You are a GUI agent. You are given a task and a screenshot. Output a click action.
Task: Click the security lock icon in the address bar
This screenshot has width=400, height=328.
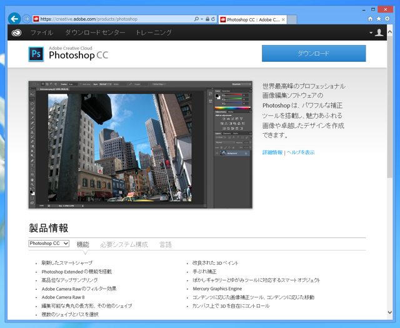click(207, 19)
